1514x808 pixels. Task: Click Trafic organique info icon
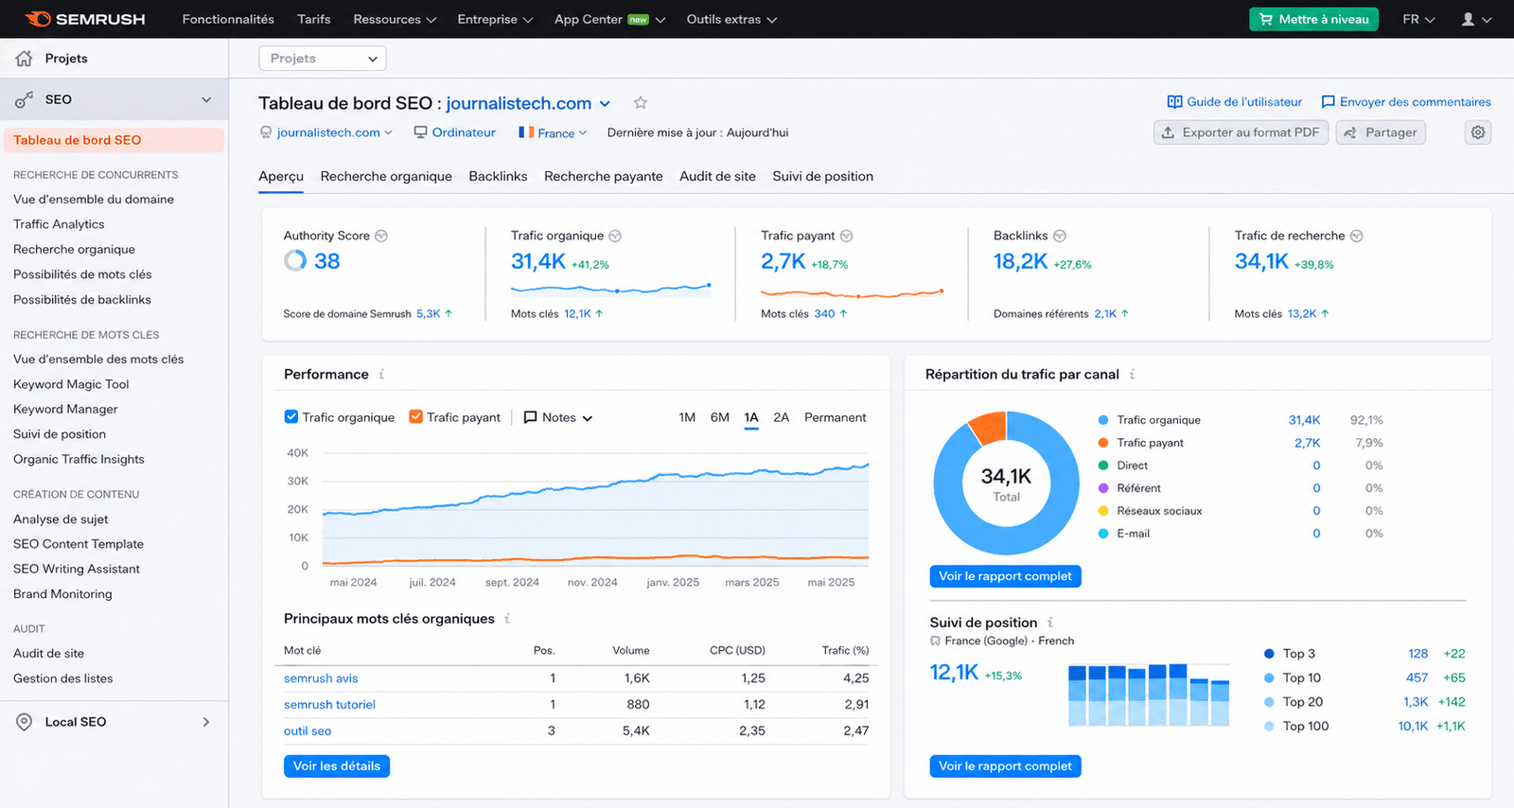[x=615, y=236]
